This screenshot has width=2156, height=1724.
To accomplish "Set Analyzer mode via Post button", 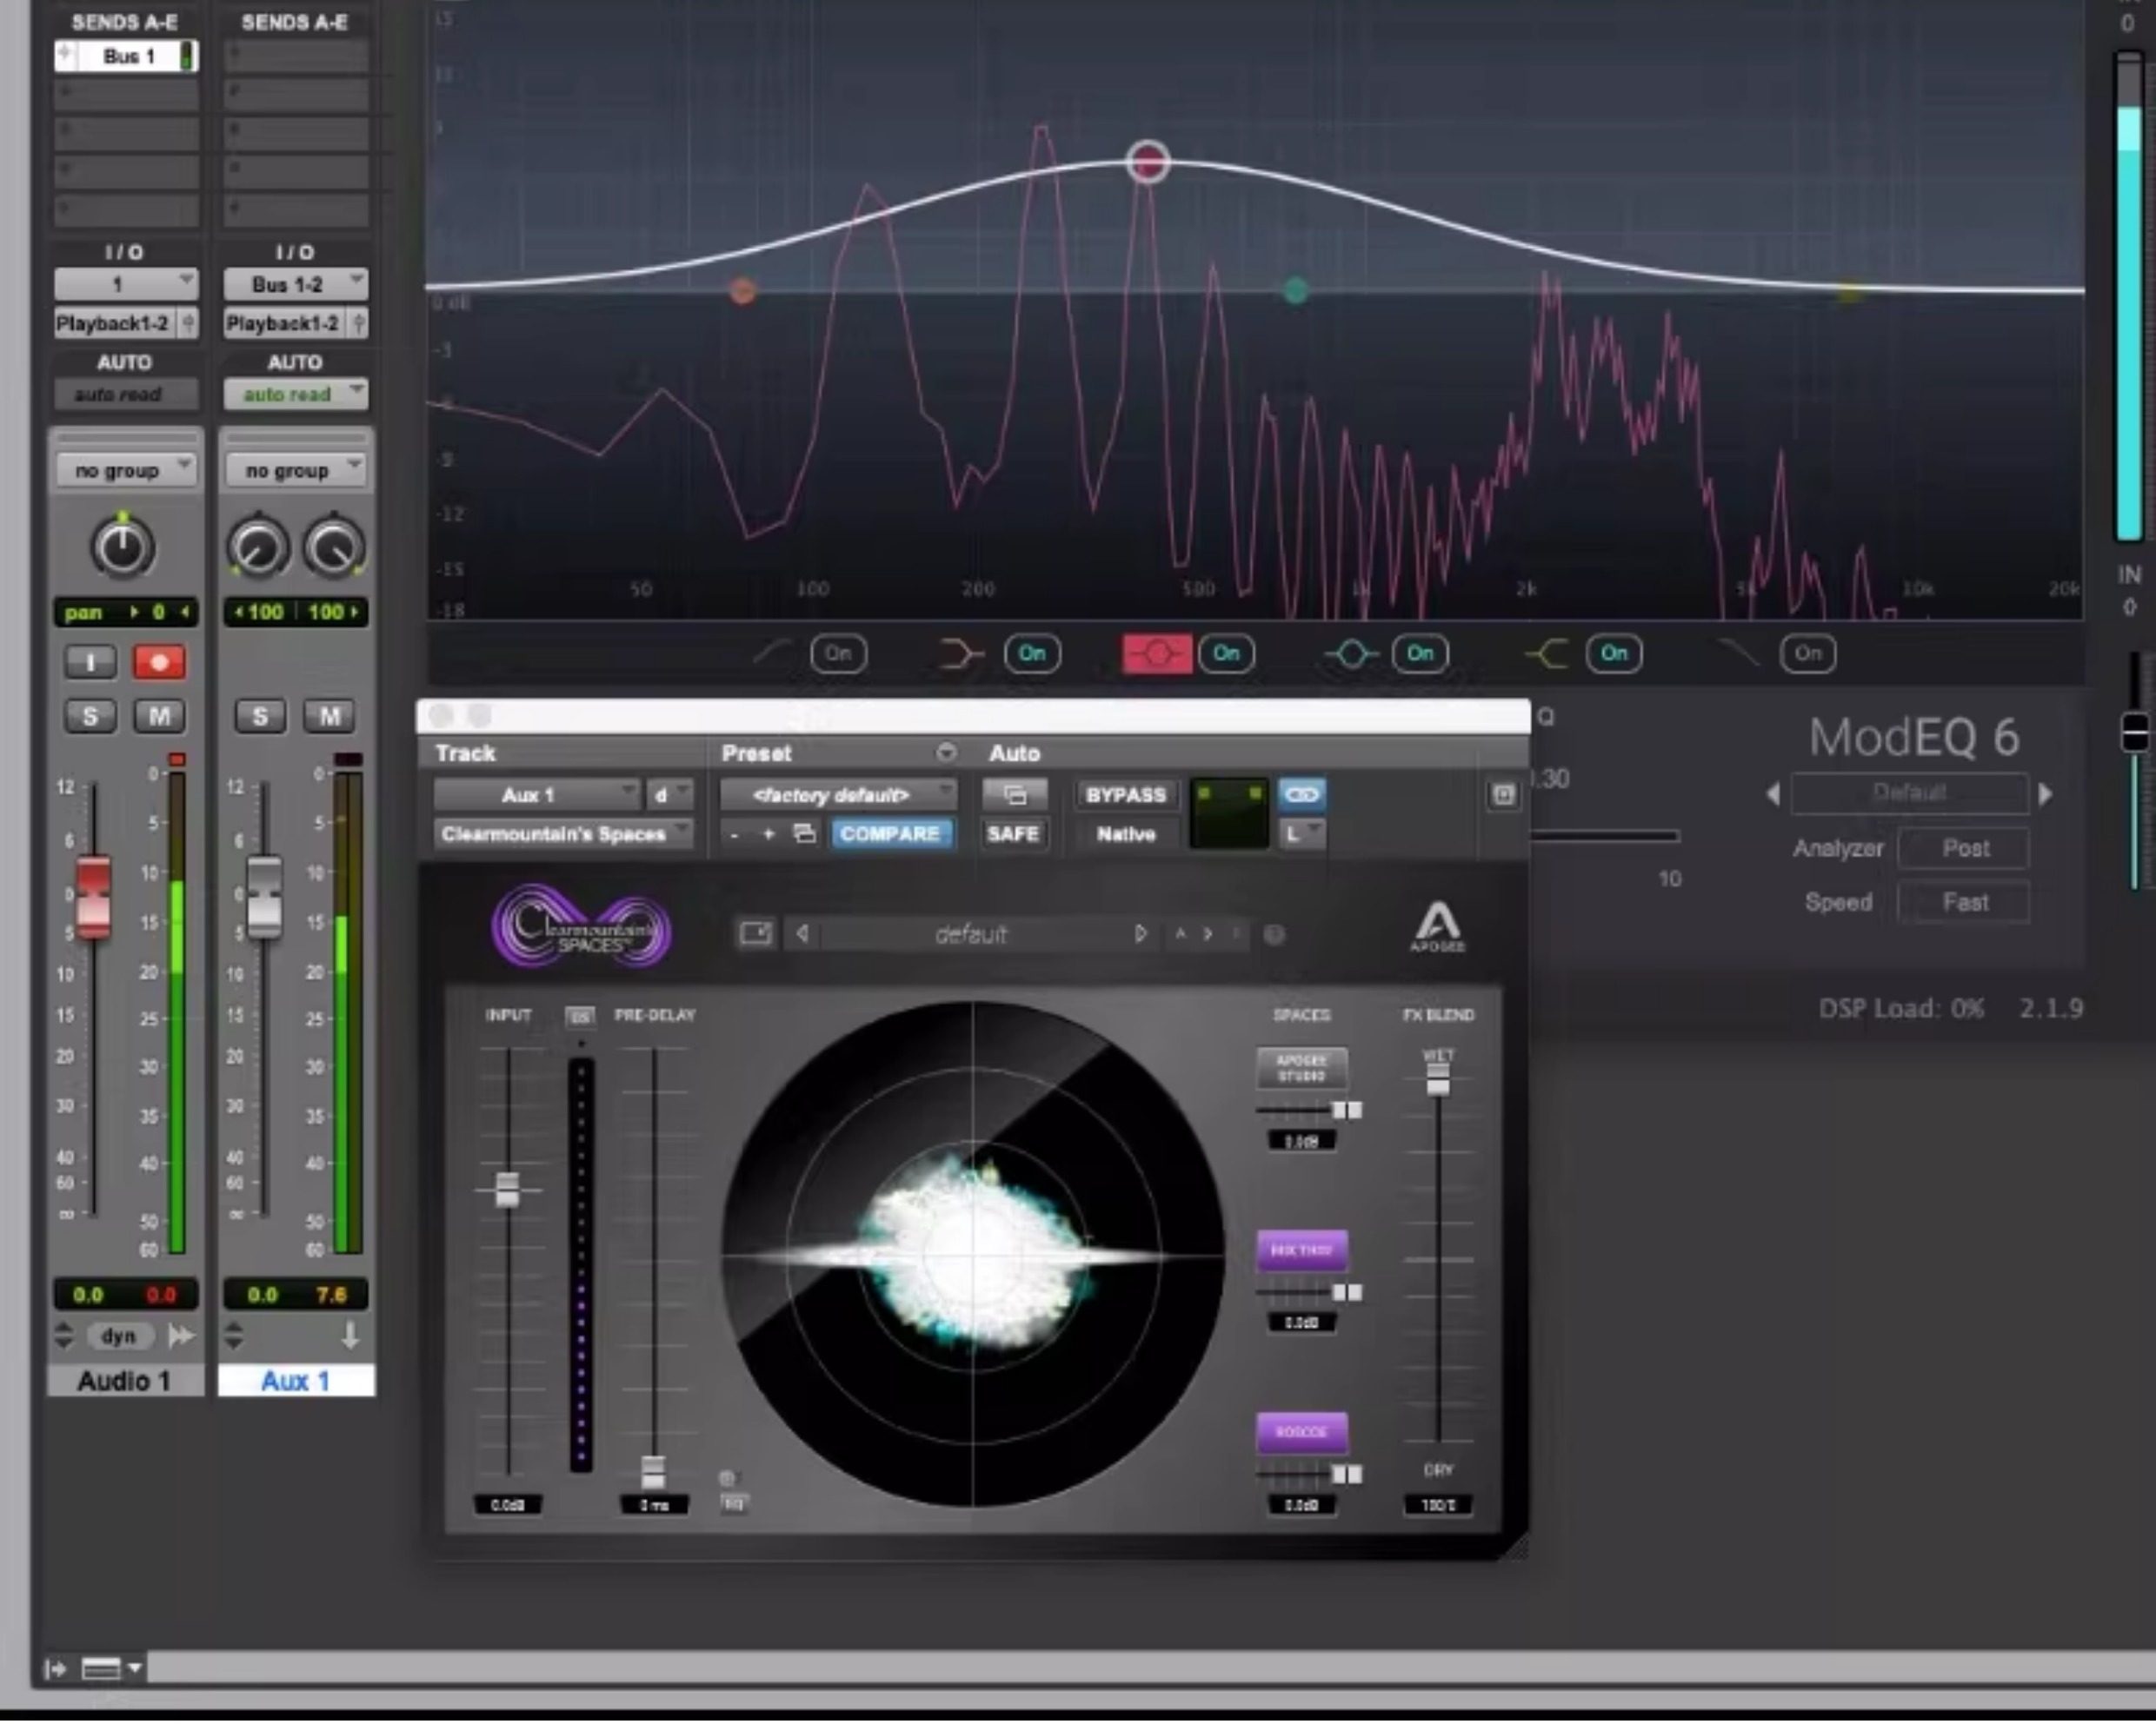I will 1964,847.
